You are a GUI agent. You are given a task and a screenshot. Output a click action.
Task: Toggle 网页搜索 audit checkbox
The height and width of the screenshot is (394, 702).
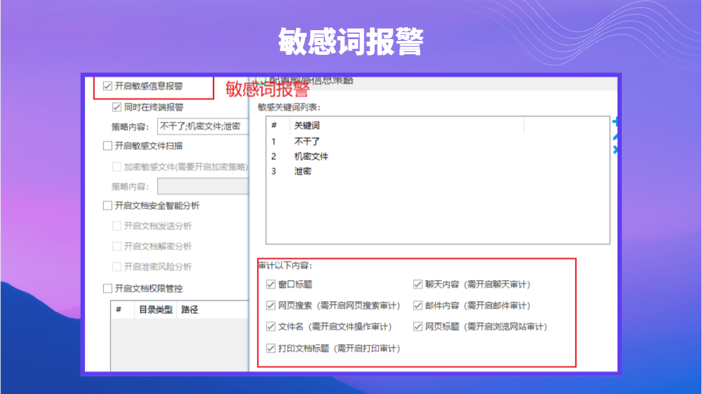[271, 305]
